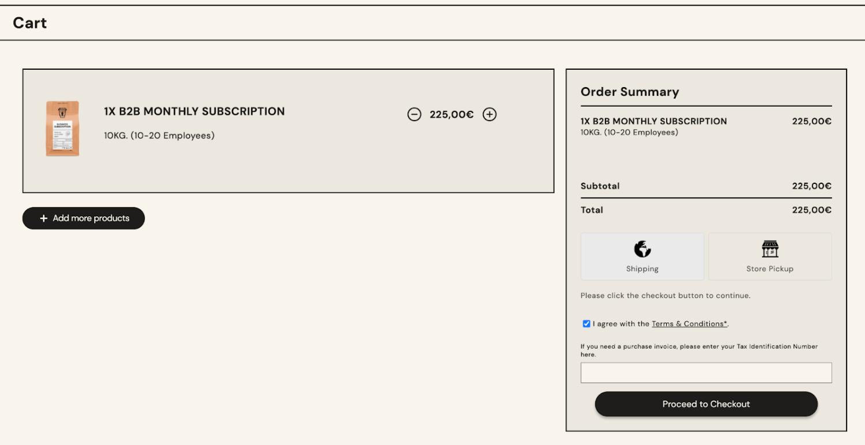865x445 pixels.
Task: Increase quantity with the plus icon
Action: coord(490,114)
